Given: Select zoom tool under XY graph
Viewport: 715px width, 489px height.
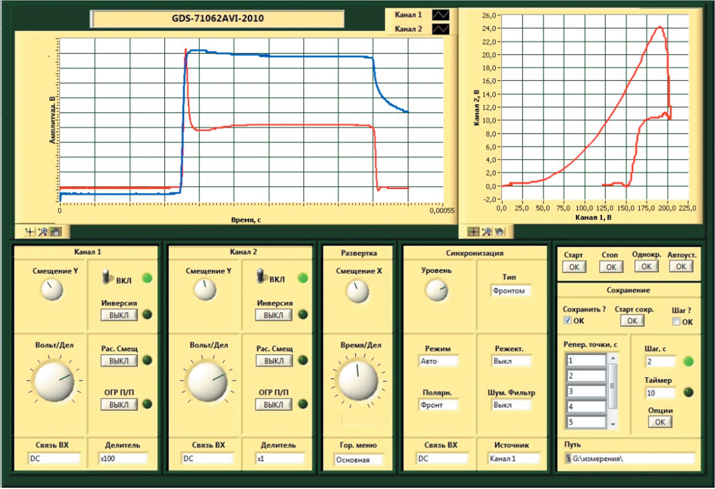Looking at the screenshot, I should [x=487, y=232].
